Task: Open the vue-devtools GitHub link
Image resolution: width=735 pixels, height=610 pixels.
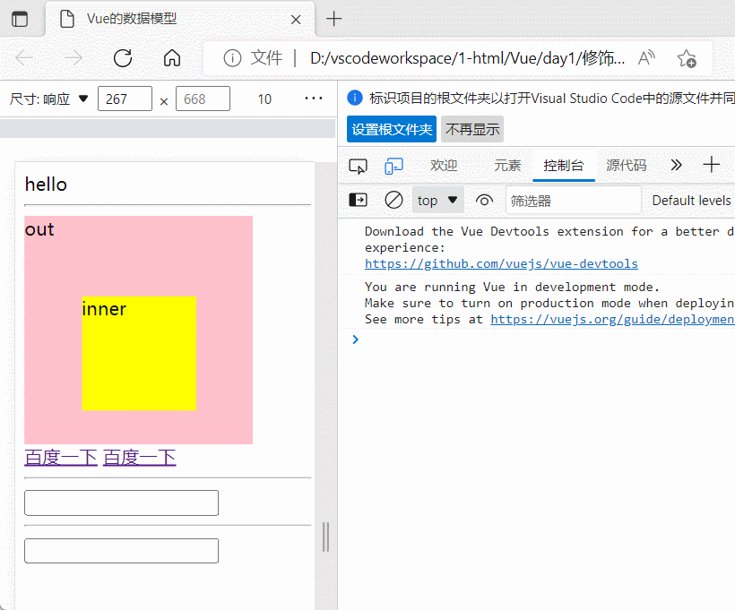Action: click(500, 263)
